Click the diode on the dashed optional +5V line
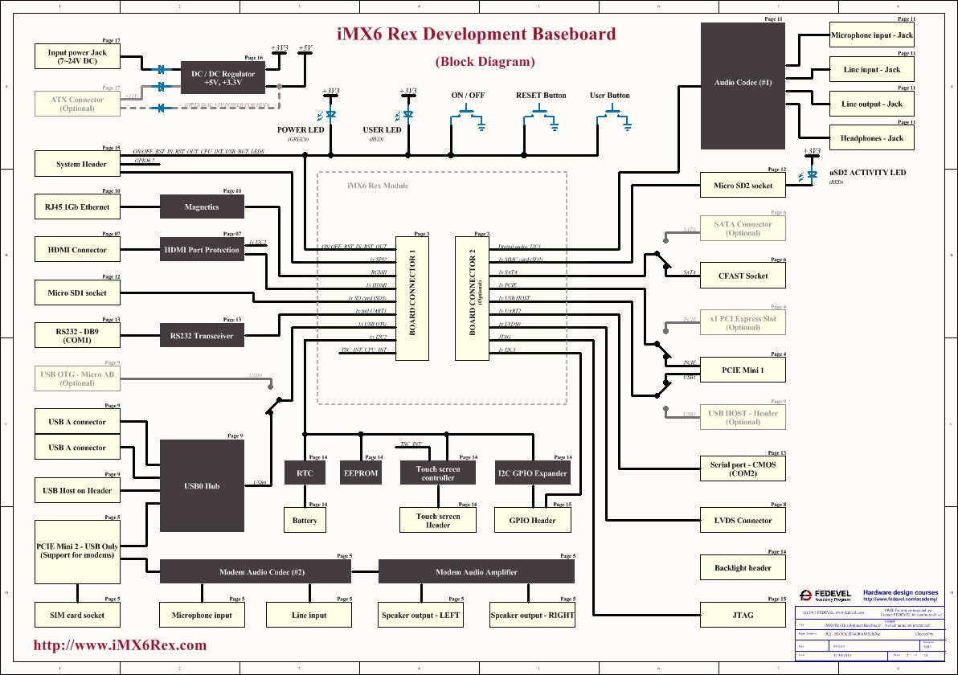Screen dimensions: 958x675 [161, 108]
